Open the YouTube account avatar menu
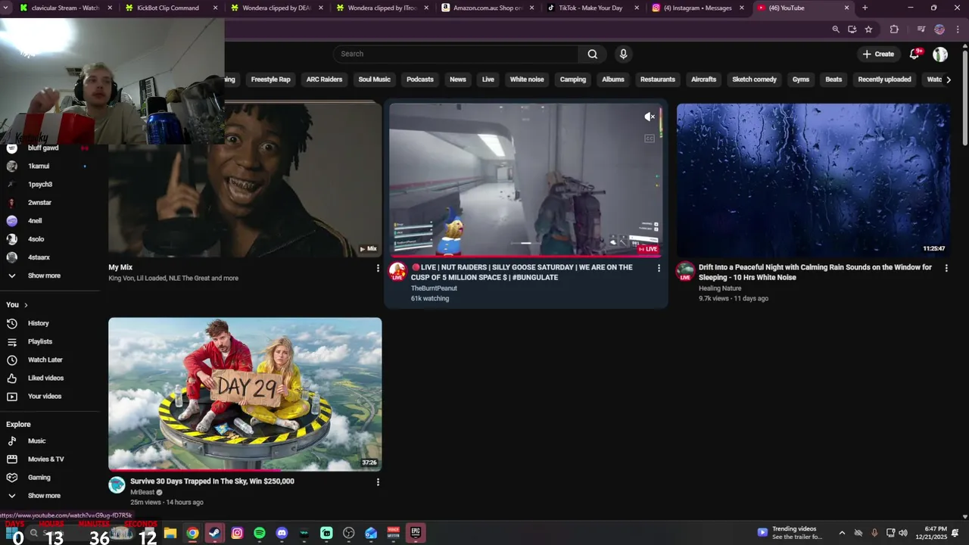 940,54
